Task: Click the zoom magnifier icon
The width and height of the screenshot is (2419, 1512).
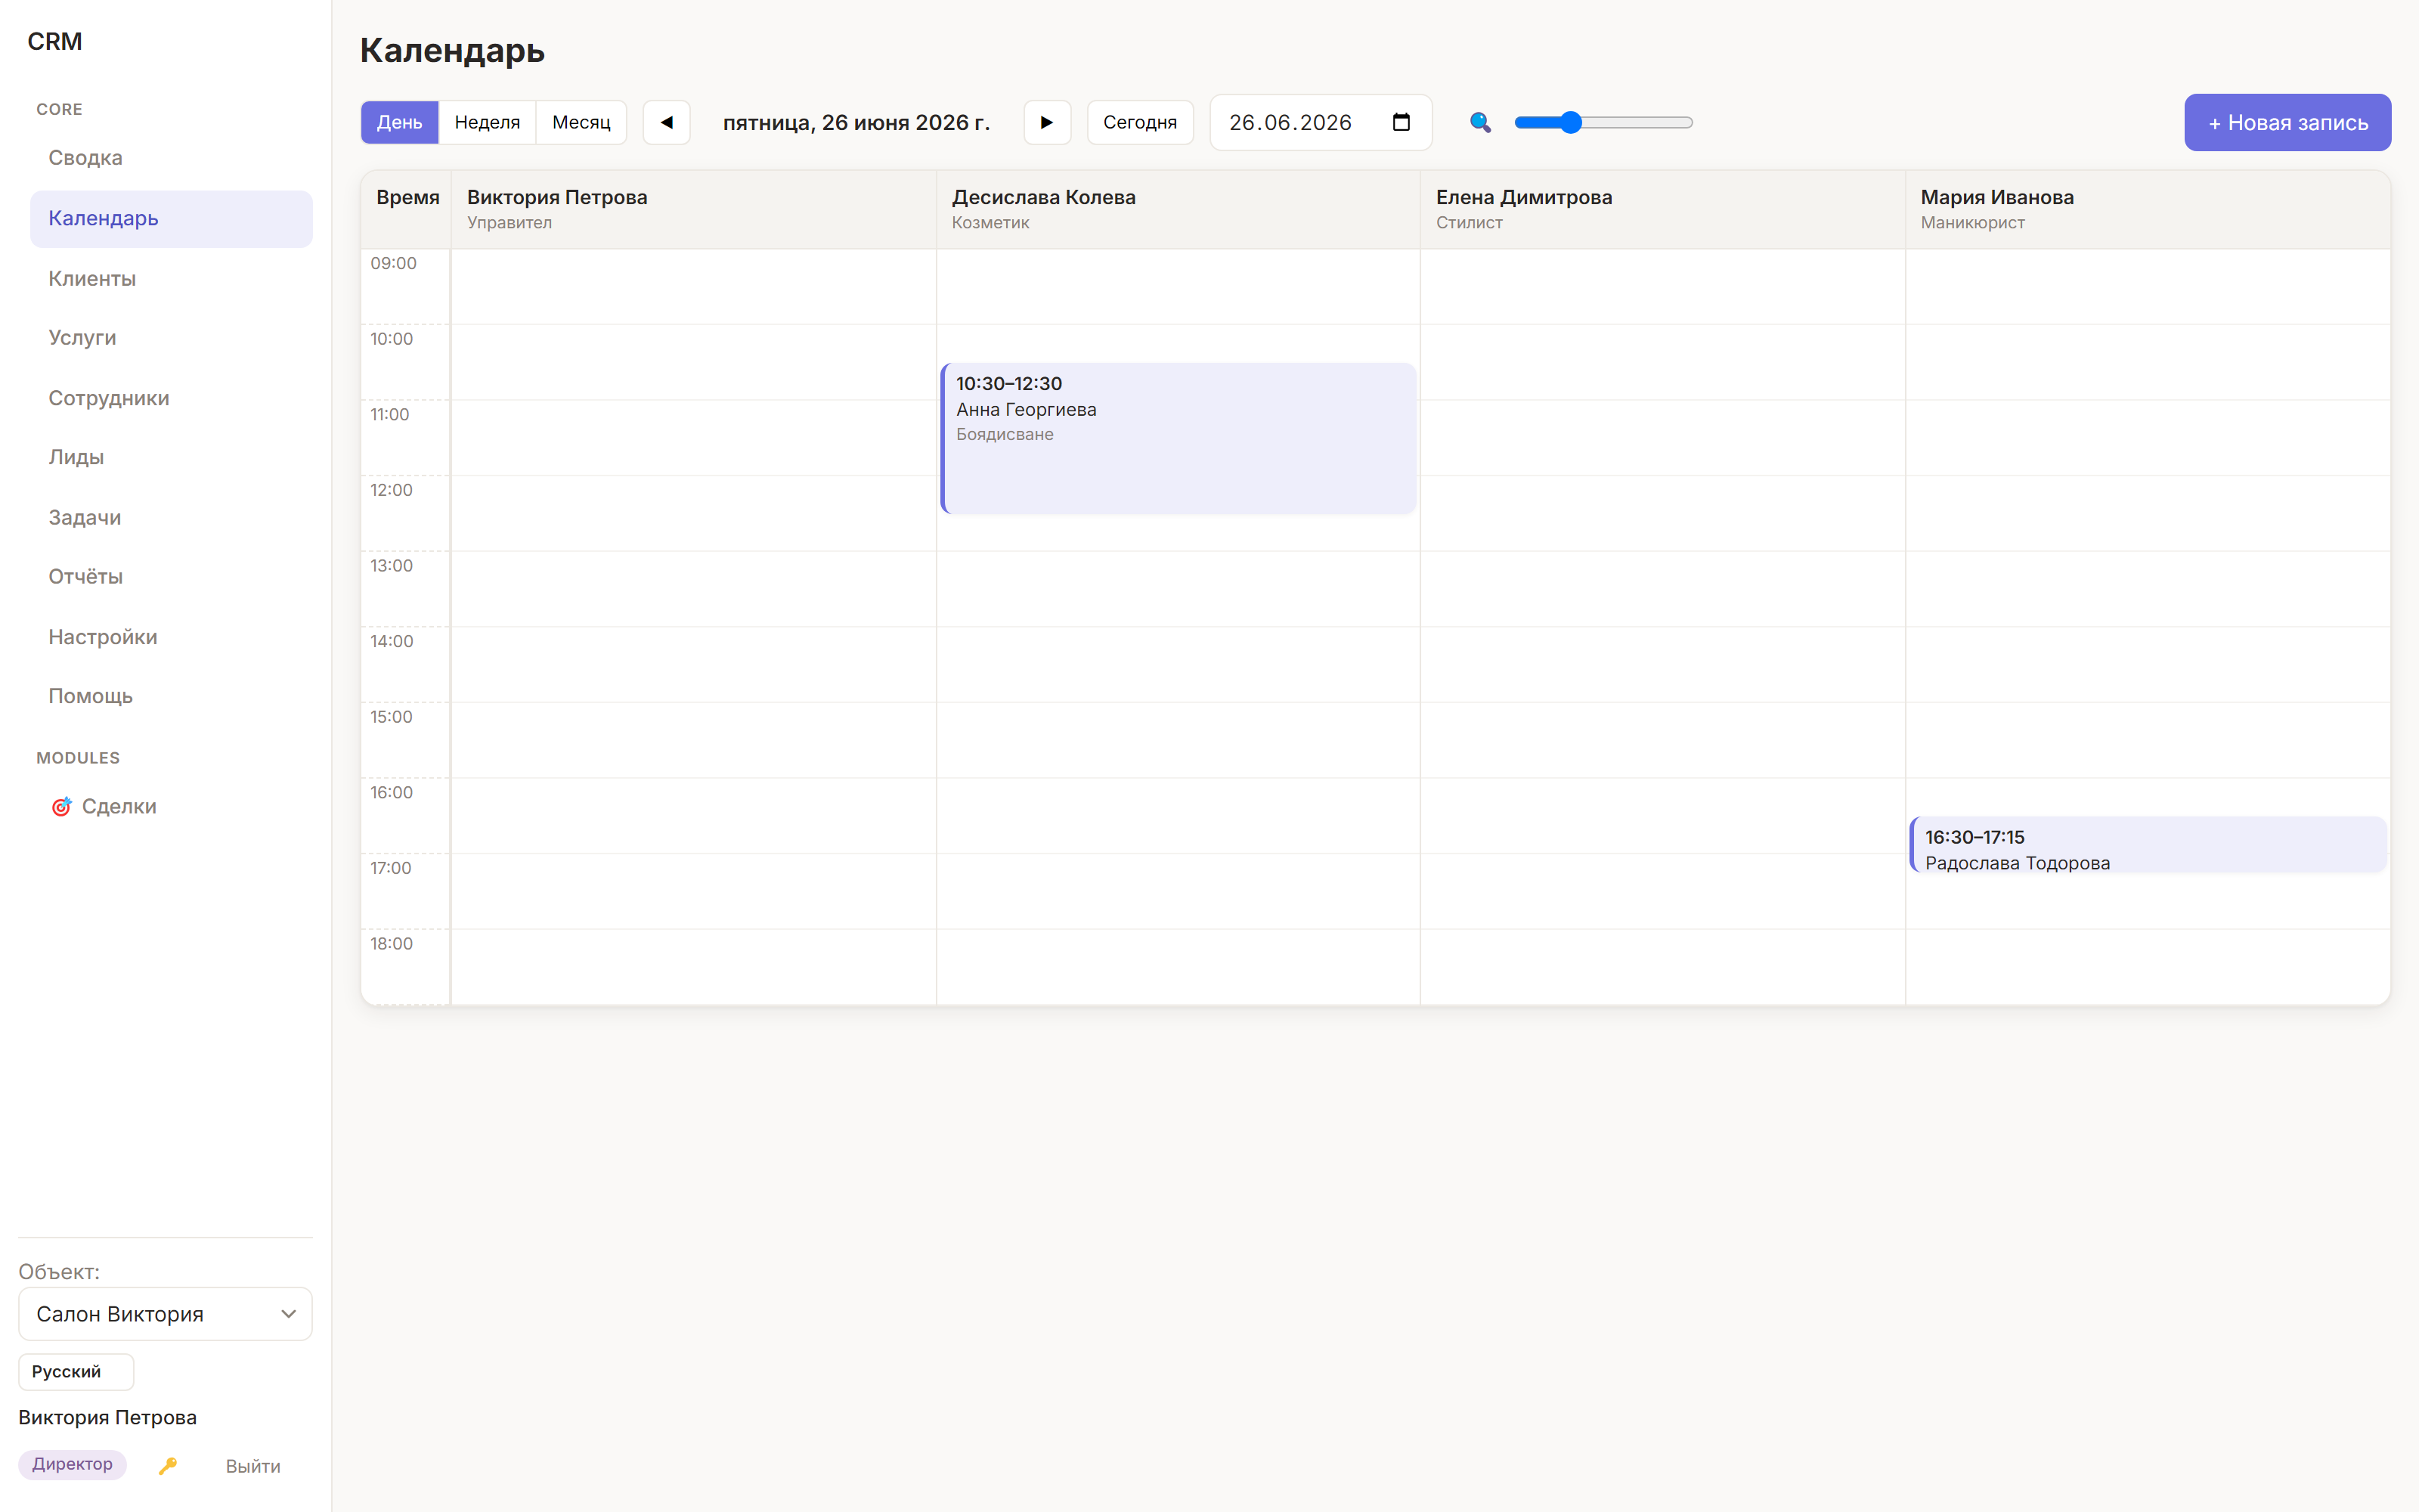Action: (1480, 122)
